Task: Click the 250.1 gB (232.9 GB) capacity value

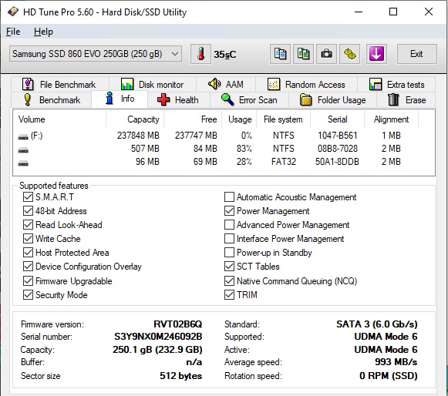Action: pyautogui.click(x=157, y=350)
